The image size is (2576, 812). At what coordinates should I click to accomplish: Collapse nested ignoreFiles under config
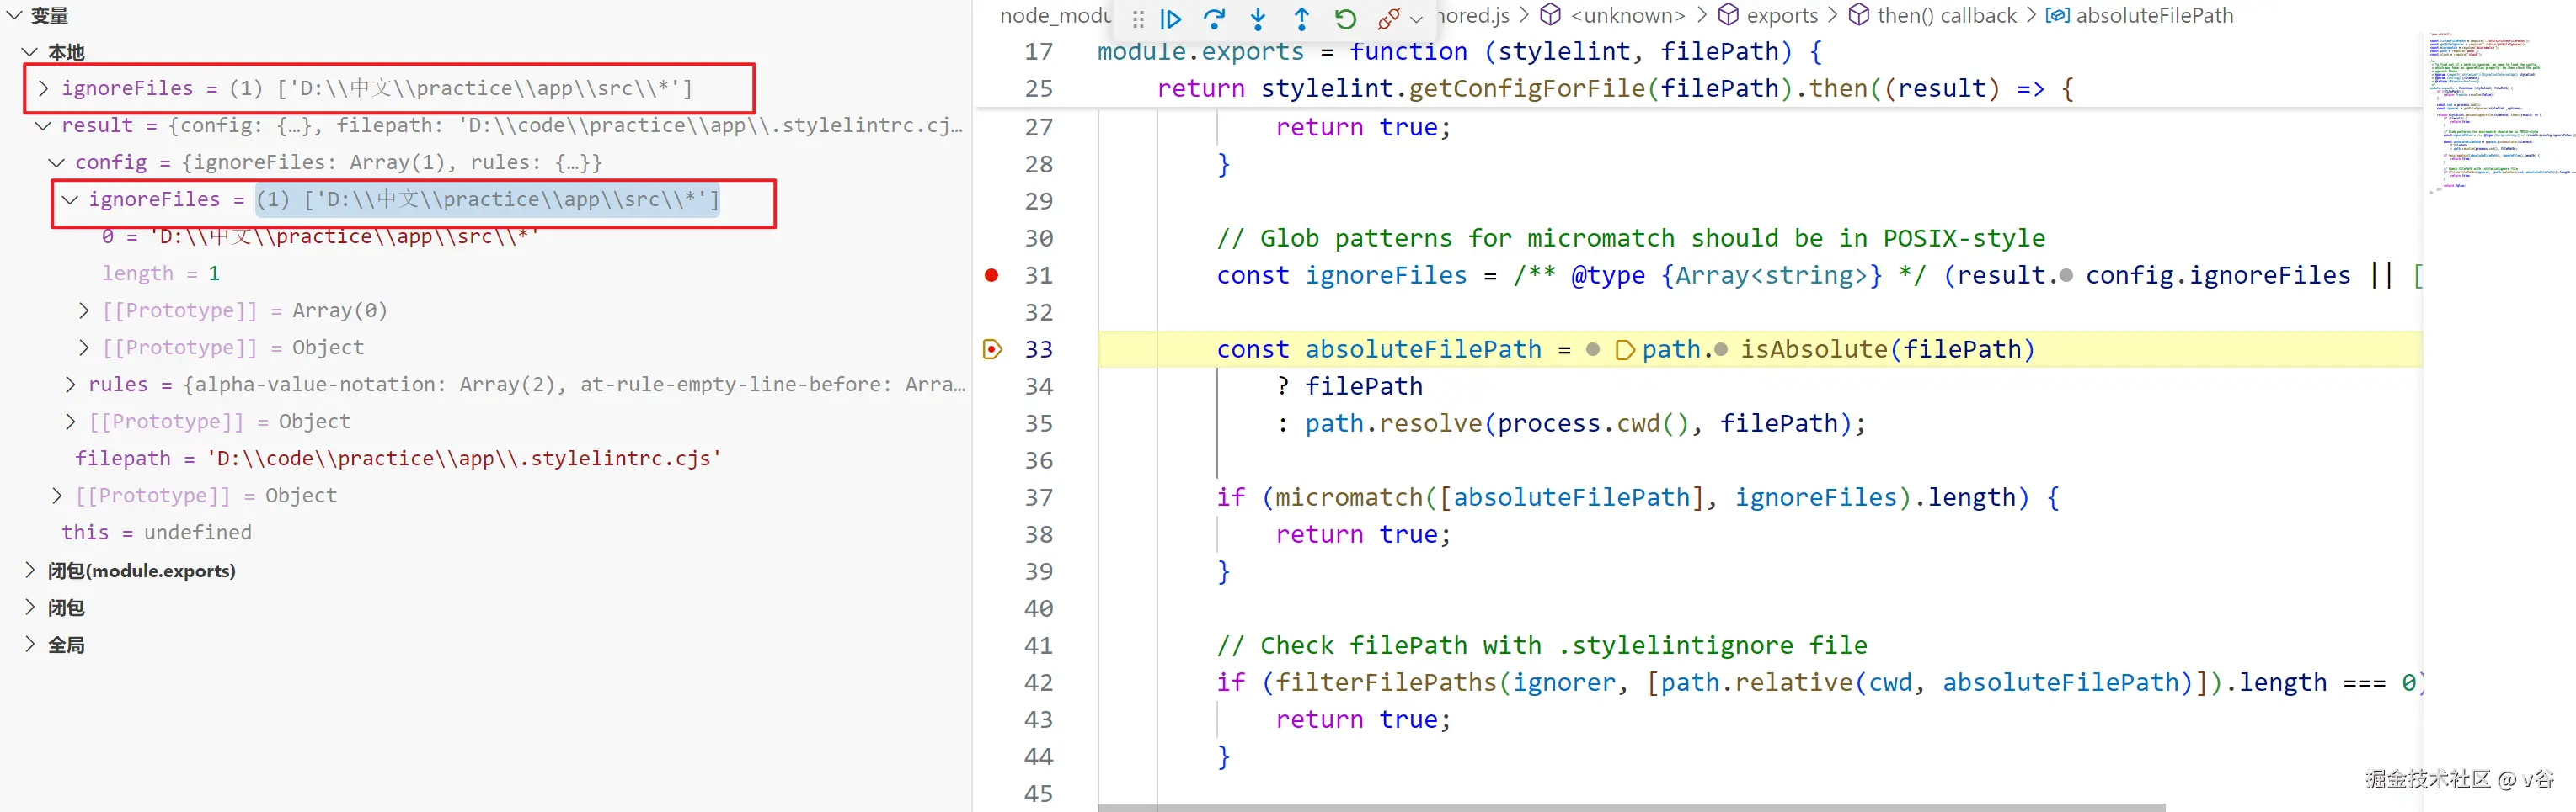point(70,199)
